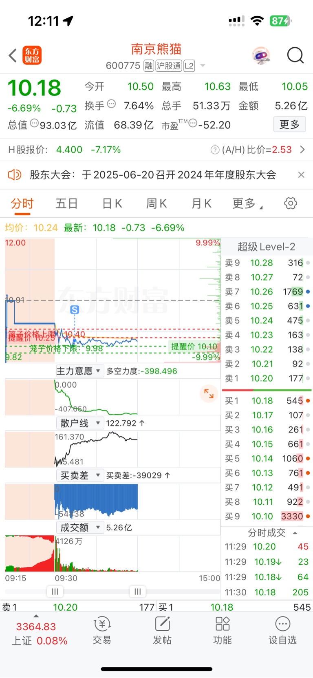Open 散户线 indicator dropdown
Viewport: 313px width, 678px height.
click(80, 423)
